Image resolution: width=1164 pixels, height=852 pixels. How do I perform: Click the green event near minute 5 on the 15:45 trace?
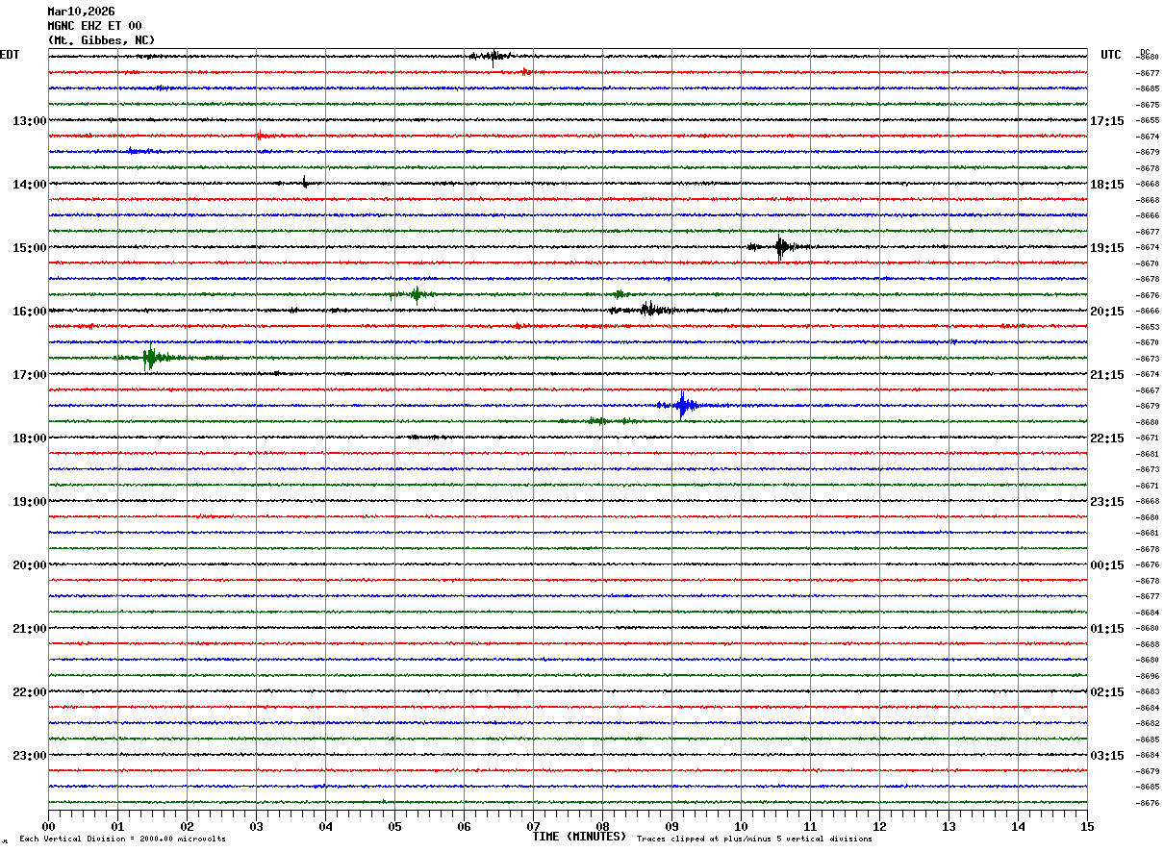pyautogui.click(x=416, y=294)
